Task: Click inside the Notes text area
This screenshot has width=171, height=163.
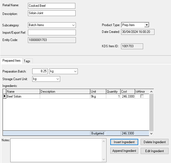Action: coord(56,150)
